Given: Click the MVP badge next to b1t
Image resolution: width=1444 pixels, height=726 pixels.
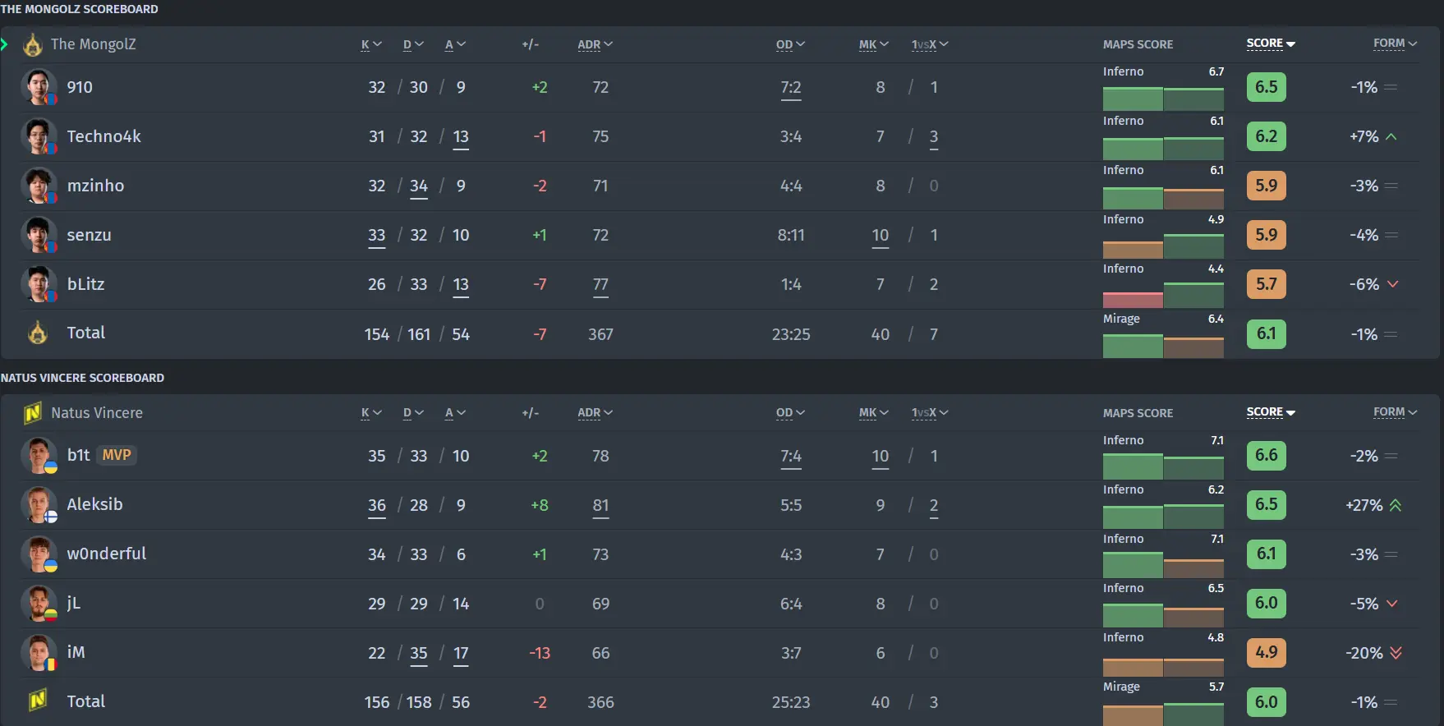Looking at the screenshot, I should 117,455.
